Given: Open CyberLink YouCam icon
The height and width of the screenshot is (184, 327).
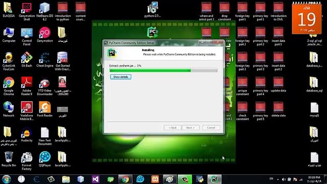Looking at the screenshot, I should pos(9,61).
